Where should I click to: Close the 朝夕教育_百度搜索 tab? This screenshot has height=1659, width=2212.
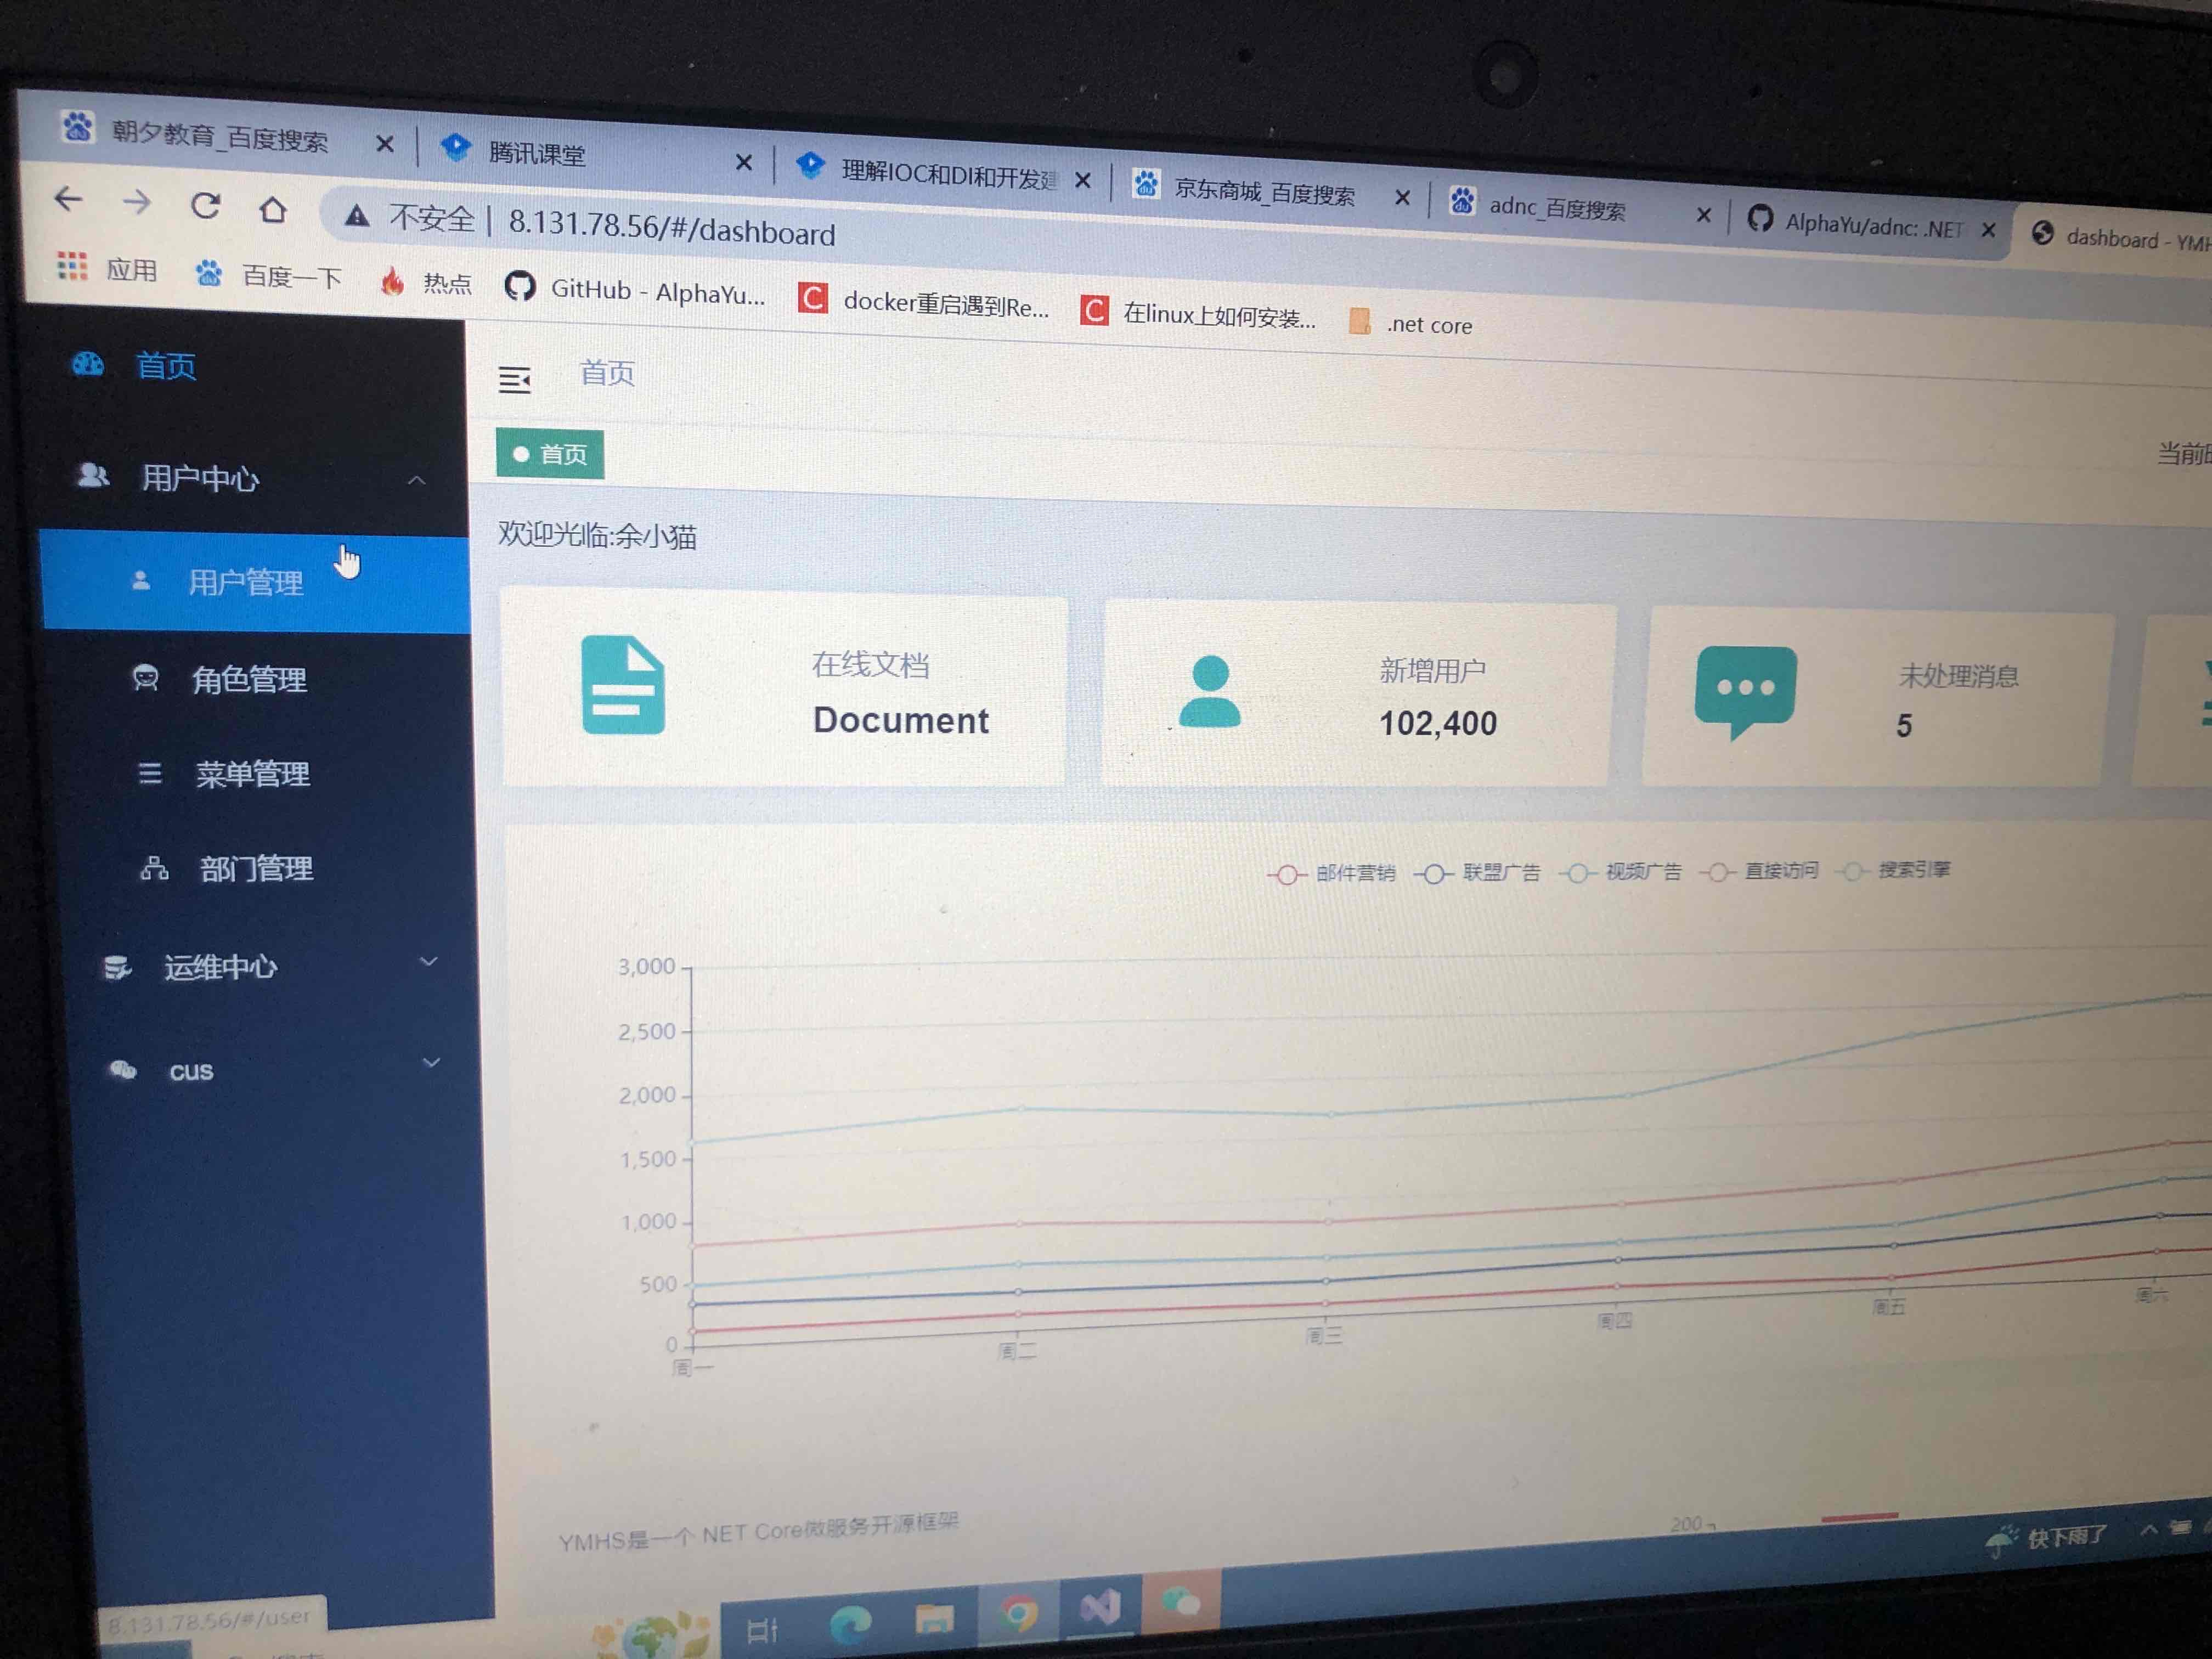[x=384, y=144]
